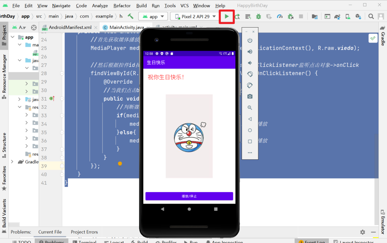Open the Favorites tool window

[4, 179]
